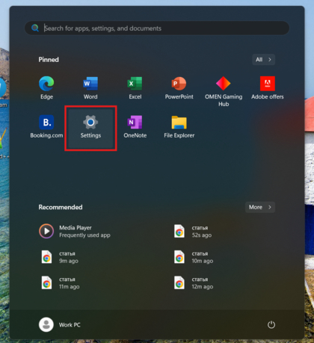Open Media Player recommended app

[75, 231]
